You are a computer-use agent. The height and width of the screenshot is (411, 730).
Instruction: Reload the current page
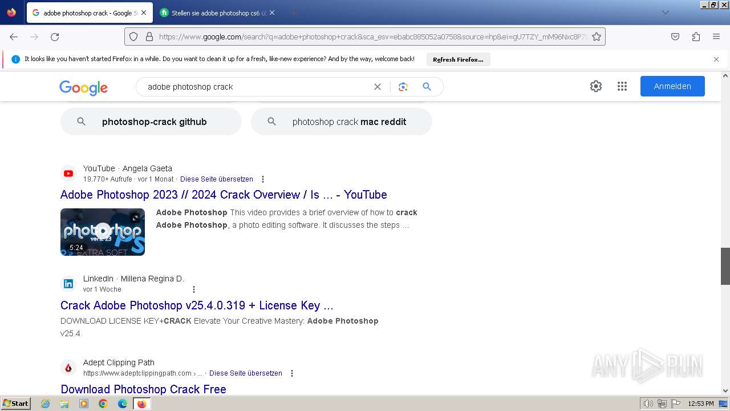[x=55, y=37]
